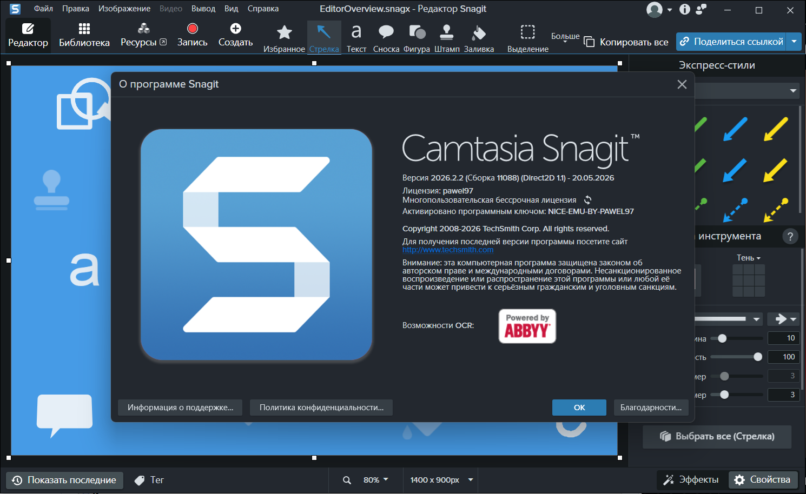Screen dimensions: 806x494
Task: Open the 80% zoom dropdown
Action: click(376, 480)
